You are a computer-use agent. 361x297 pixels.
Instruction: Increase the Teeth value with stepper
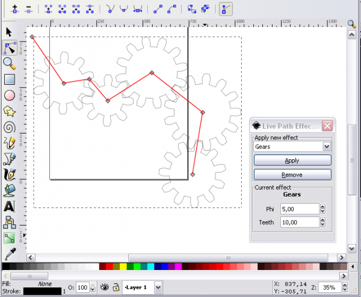pos(322,219)
